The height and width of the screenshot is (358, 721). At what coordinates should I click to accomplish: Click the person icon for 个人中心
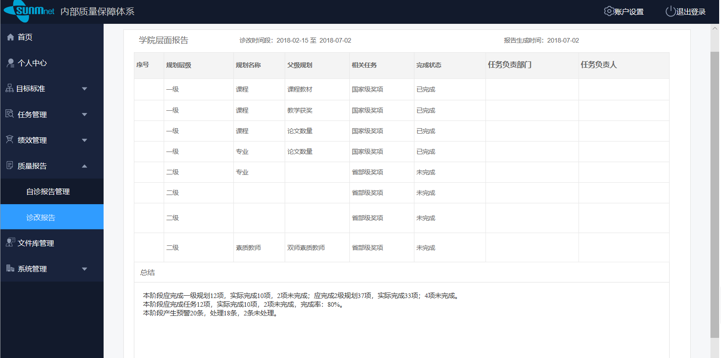11,63
